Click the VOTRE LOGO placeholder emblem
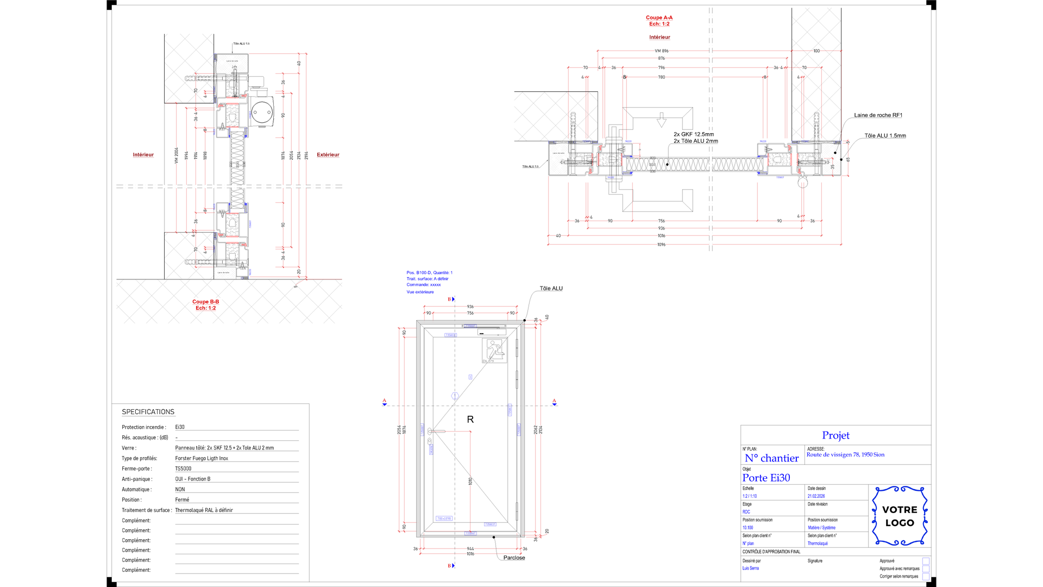The image size is (1043, 587). click(x=900, y=516)
